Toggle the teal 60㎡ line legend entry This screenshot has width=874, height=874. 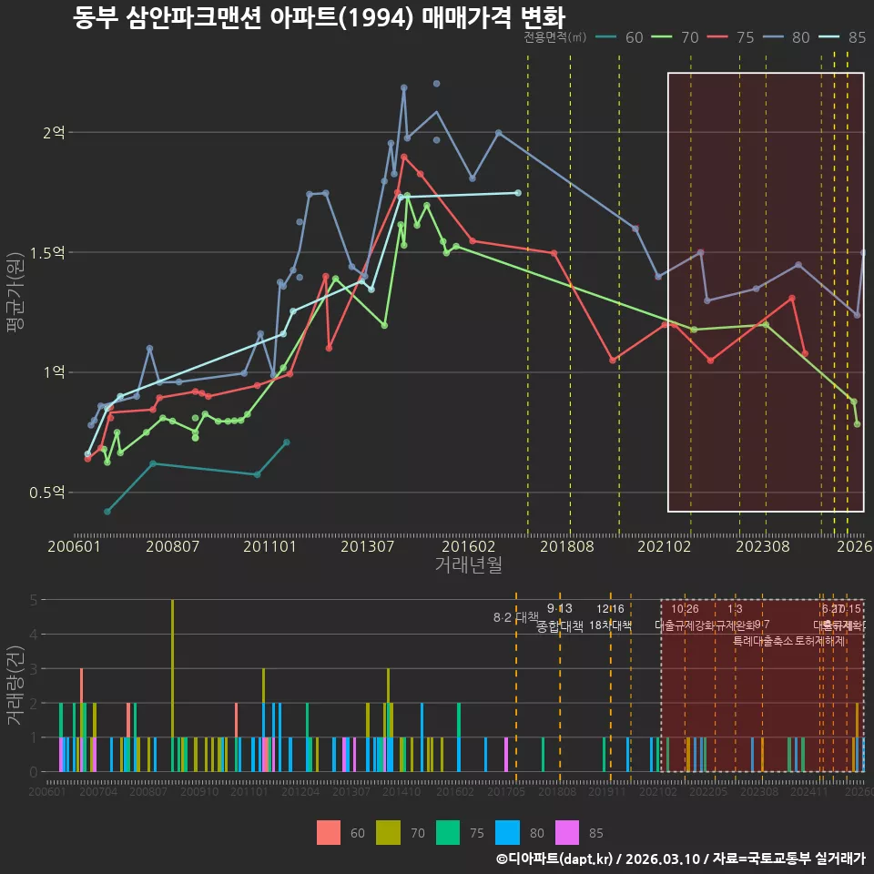point(619,37)
